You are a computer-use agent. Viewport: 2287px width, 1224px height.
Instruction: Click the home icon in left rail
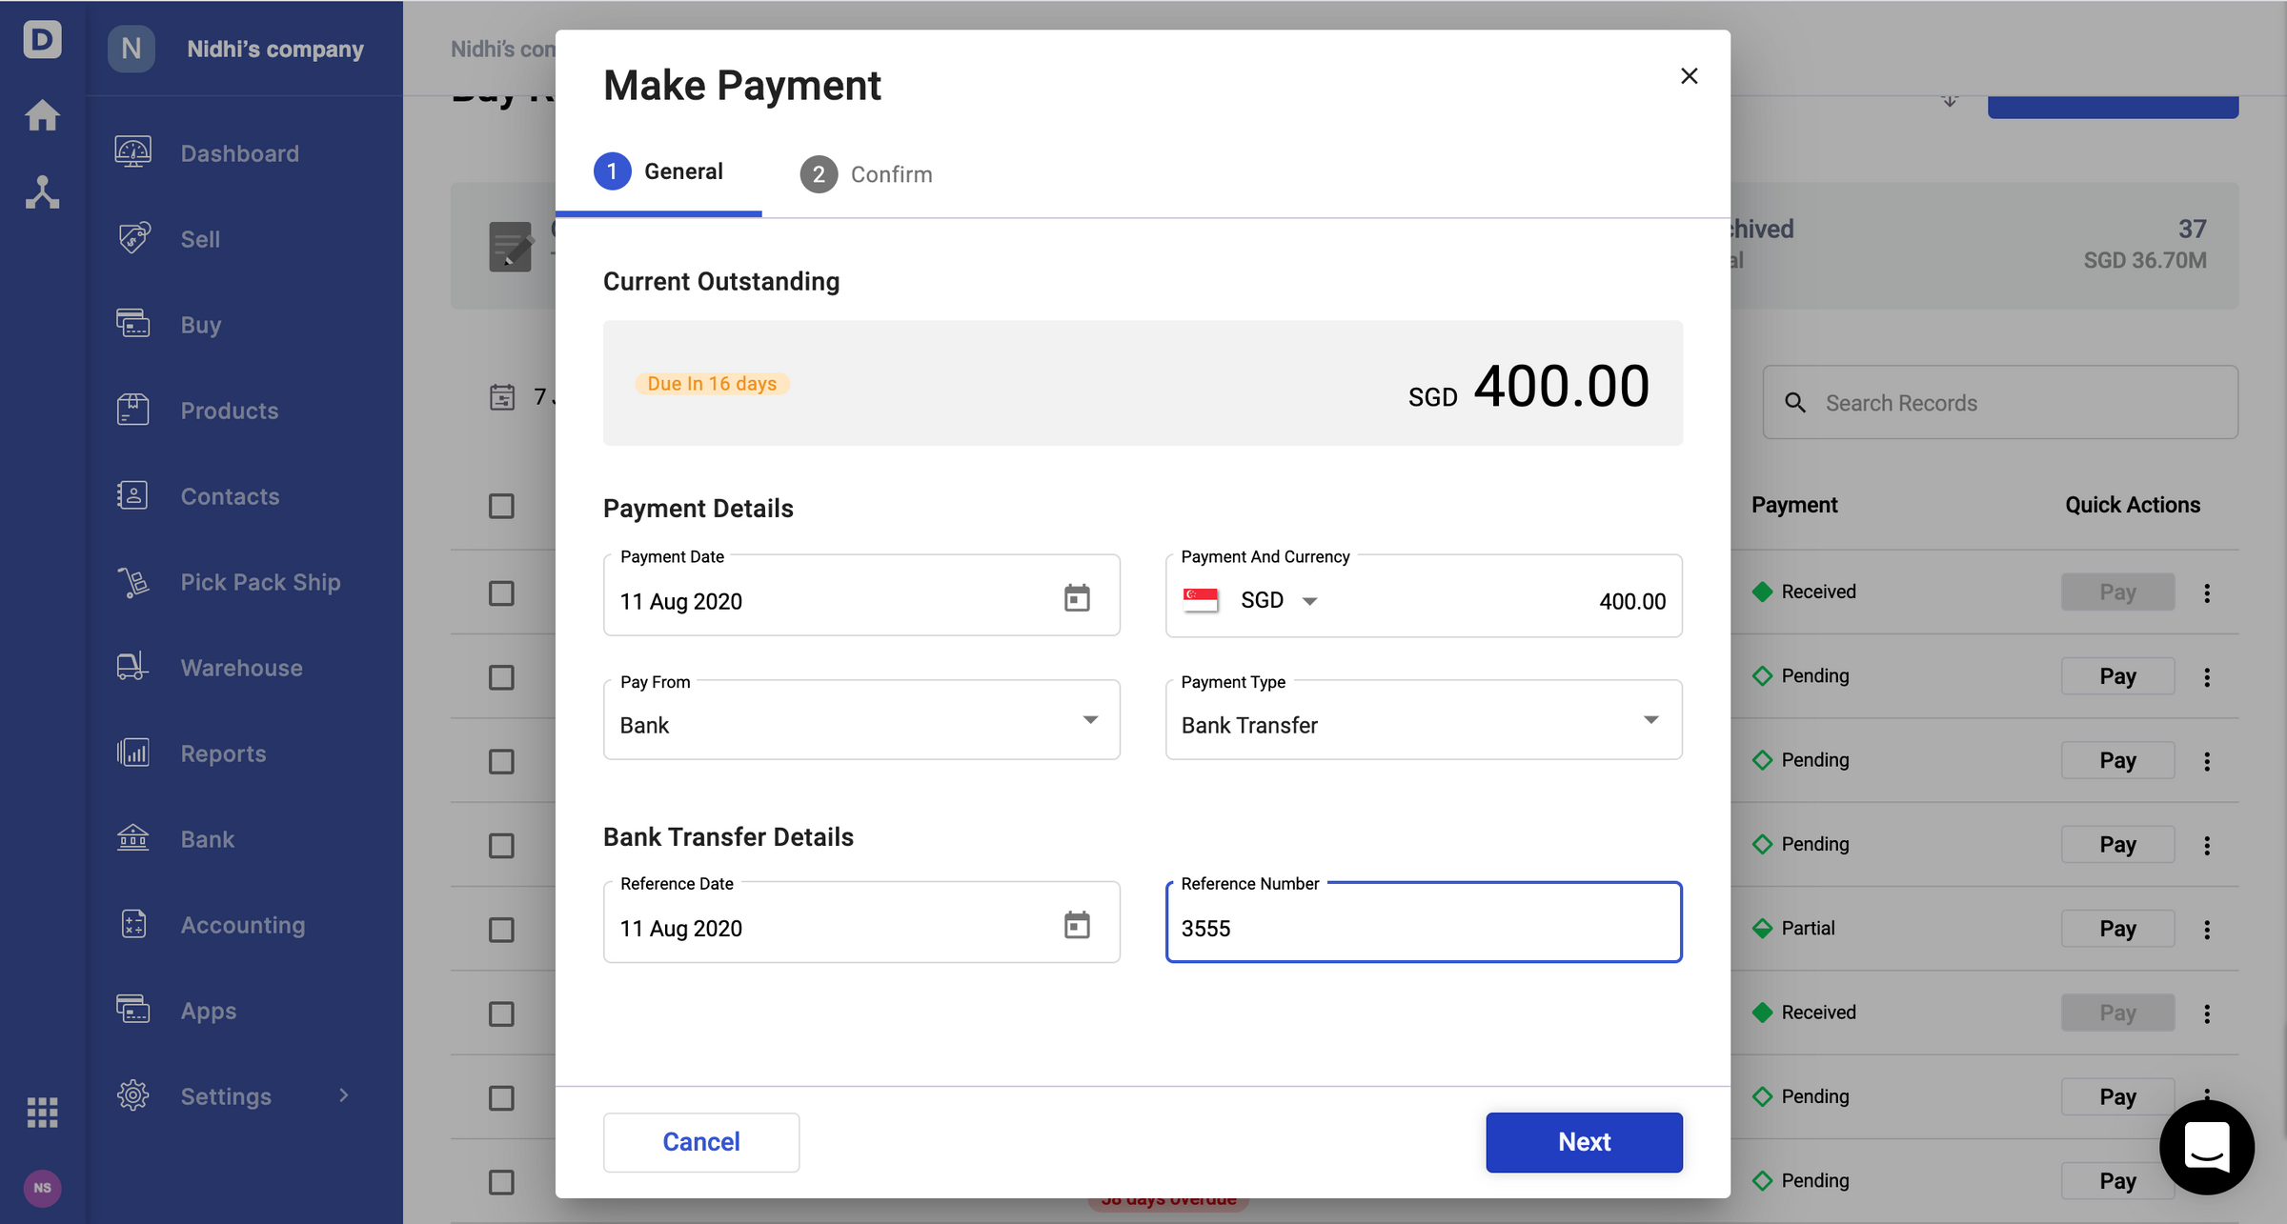point(42,116)
